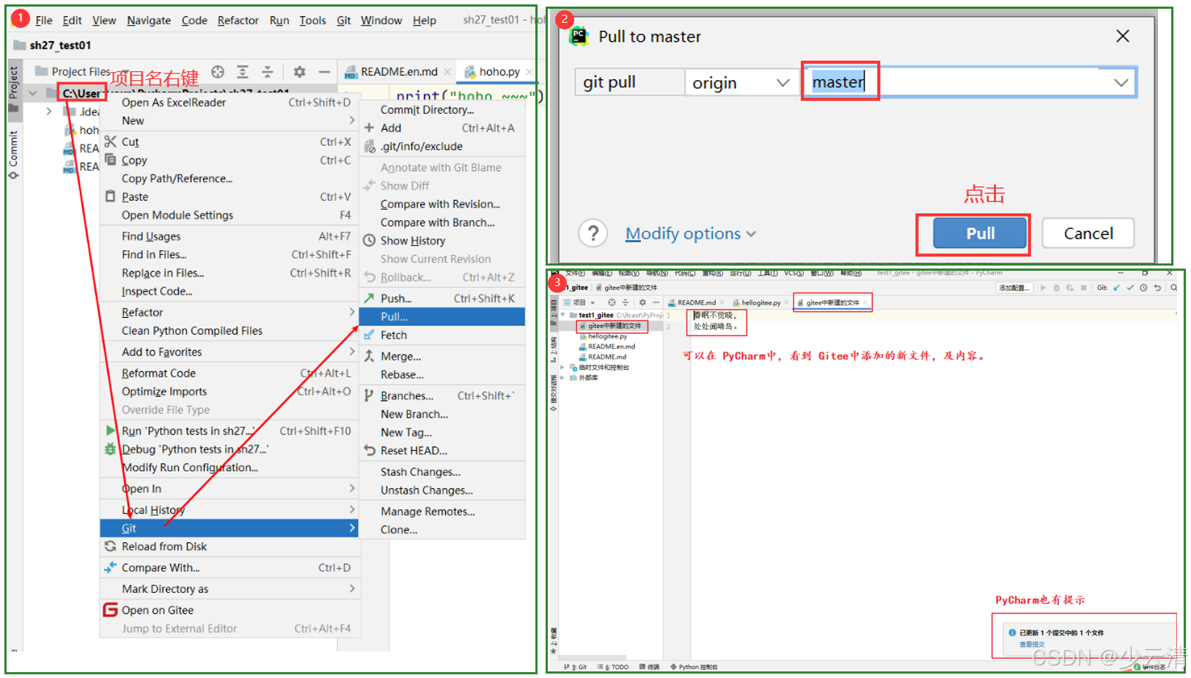Open the Modify options link
The height and width of the screenshot is (678, 1191).
pos(690,233)
